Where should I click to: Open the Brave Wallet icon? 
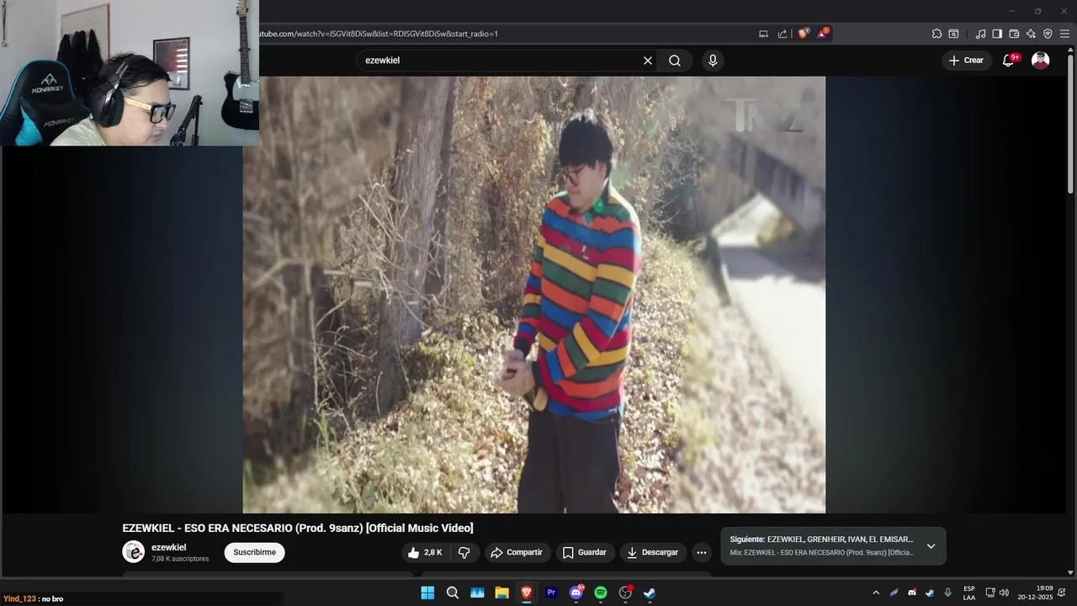[1014, 34]
